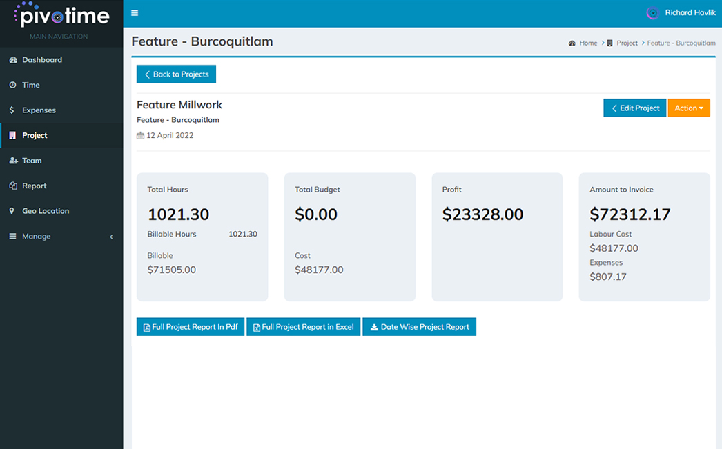Download Full Project Report In Pdf
Viewport: 722px width, 449px height.
coord(190,327)
